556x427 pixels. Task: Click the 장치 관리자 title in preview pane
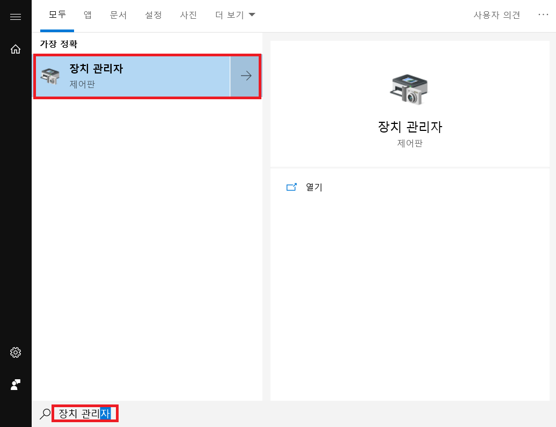click(x=410, y=127)
